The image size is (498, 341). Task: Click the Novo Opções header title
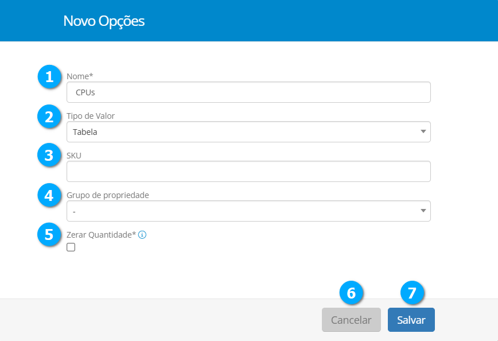point(104,21)
